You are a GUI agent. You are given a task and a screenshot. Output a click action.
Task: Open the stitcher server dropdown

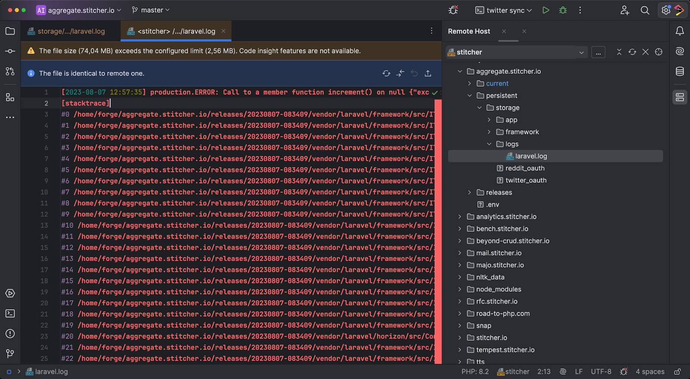(517, 52)
